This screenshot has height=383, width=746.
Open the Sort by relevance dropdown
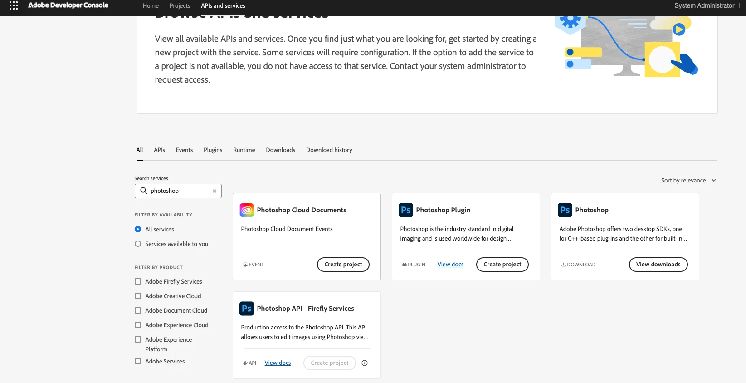pos(688,180)
